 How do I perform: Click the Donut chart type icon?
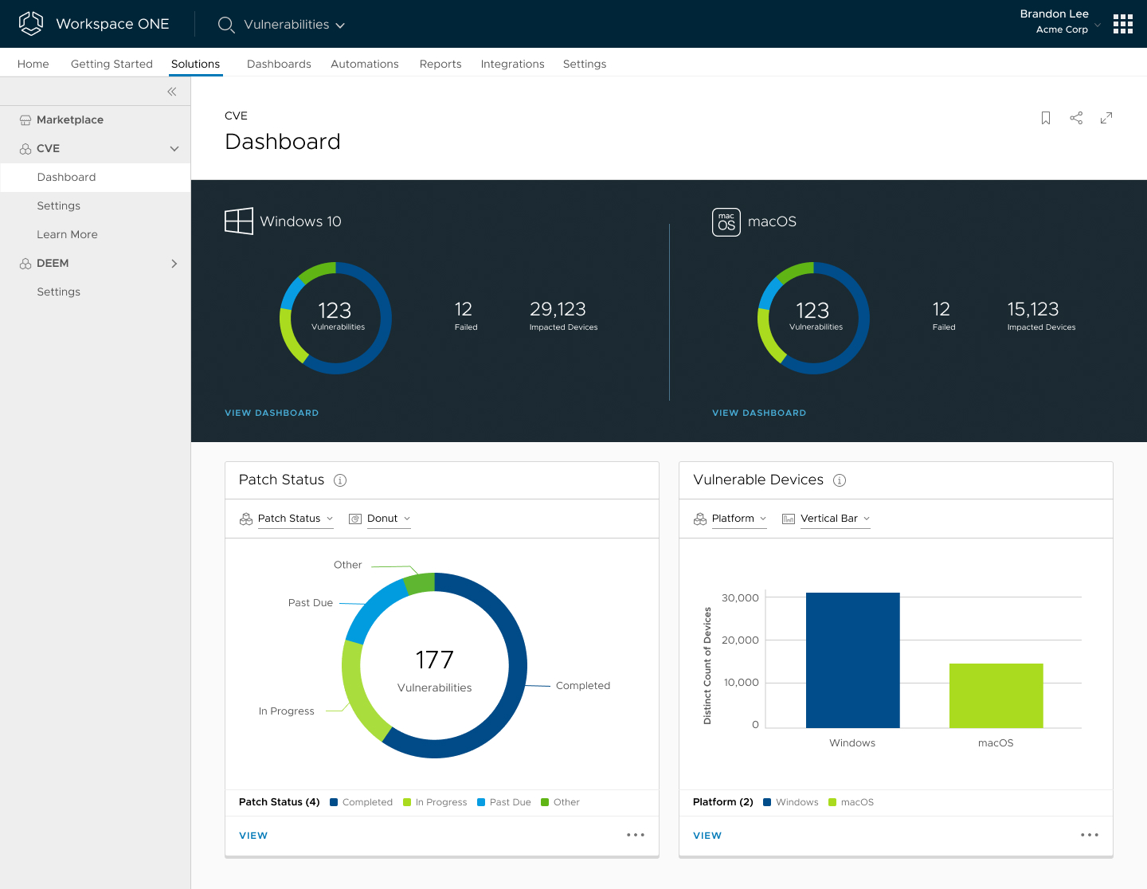tap(355, 519)
